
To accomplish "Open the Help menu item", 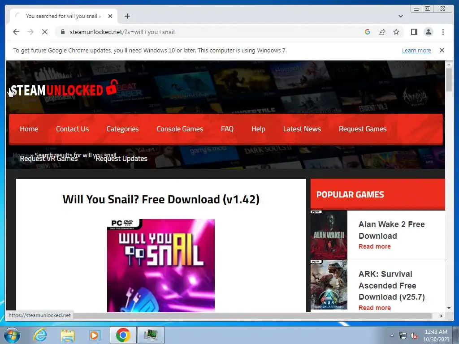I will click(258, 129).
